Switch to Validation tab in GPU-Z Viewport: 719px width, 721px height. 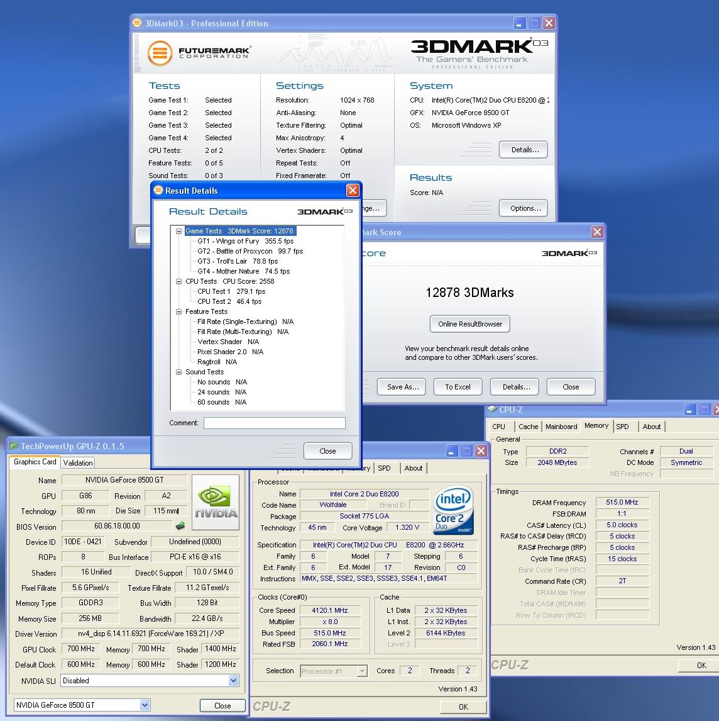point(78,462)
